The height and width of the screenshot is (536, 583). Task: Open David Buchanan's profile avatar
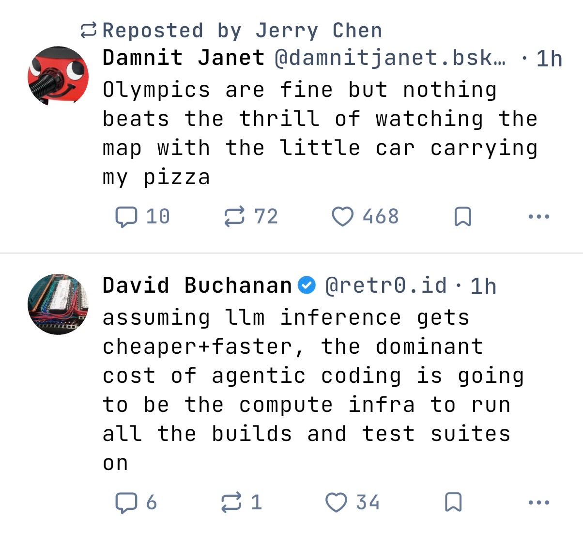(58, 304)
